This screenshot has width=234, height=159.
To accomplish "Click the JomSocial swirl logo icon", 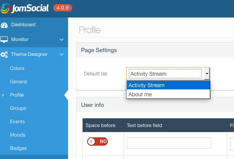I will pyautogui.click(x=5, y=9).
